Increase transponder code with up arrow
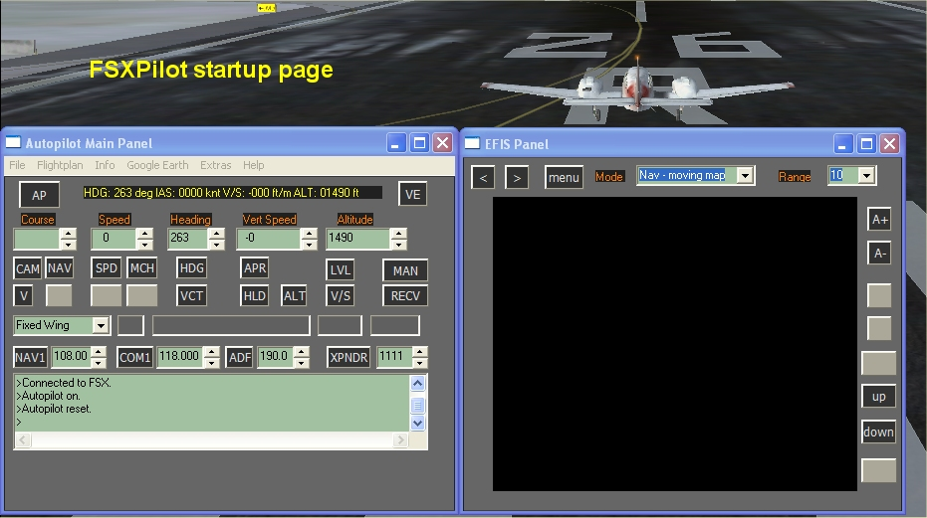The height and width of the screenshot is (518, 927). click(420, 352)
